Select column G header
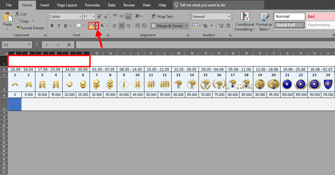Image resolution: width=335 pixels, height=175 pixels. tap(97, 53)
